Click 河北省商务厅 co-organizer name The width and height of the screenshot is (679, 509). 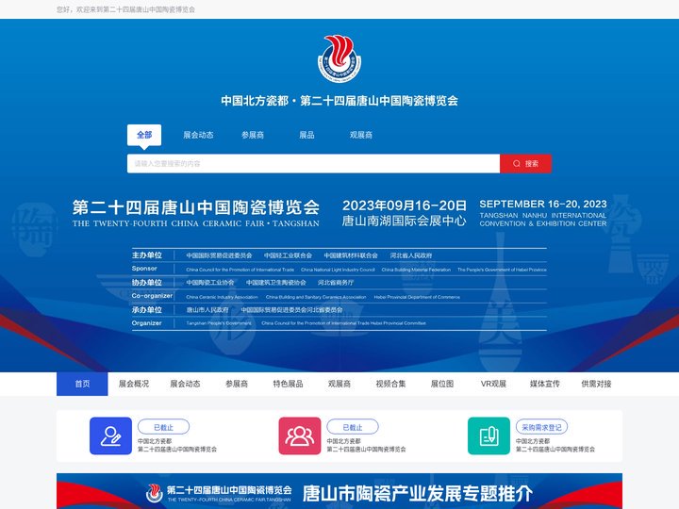tap(336, 283)
